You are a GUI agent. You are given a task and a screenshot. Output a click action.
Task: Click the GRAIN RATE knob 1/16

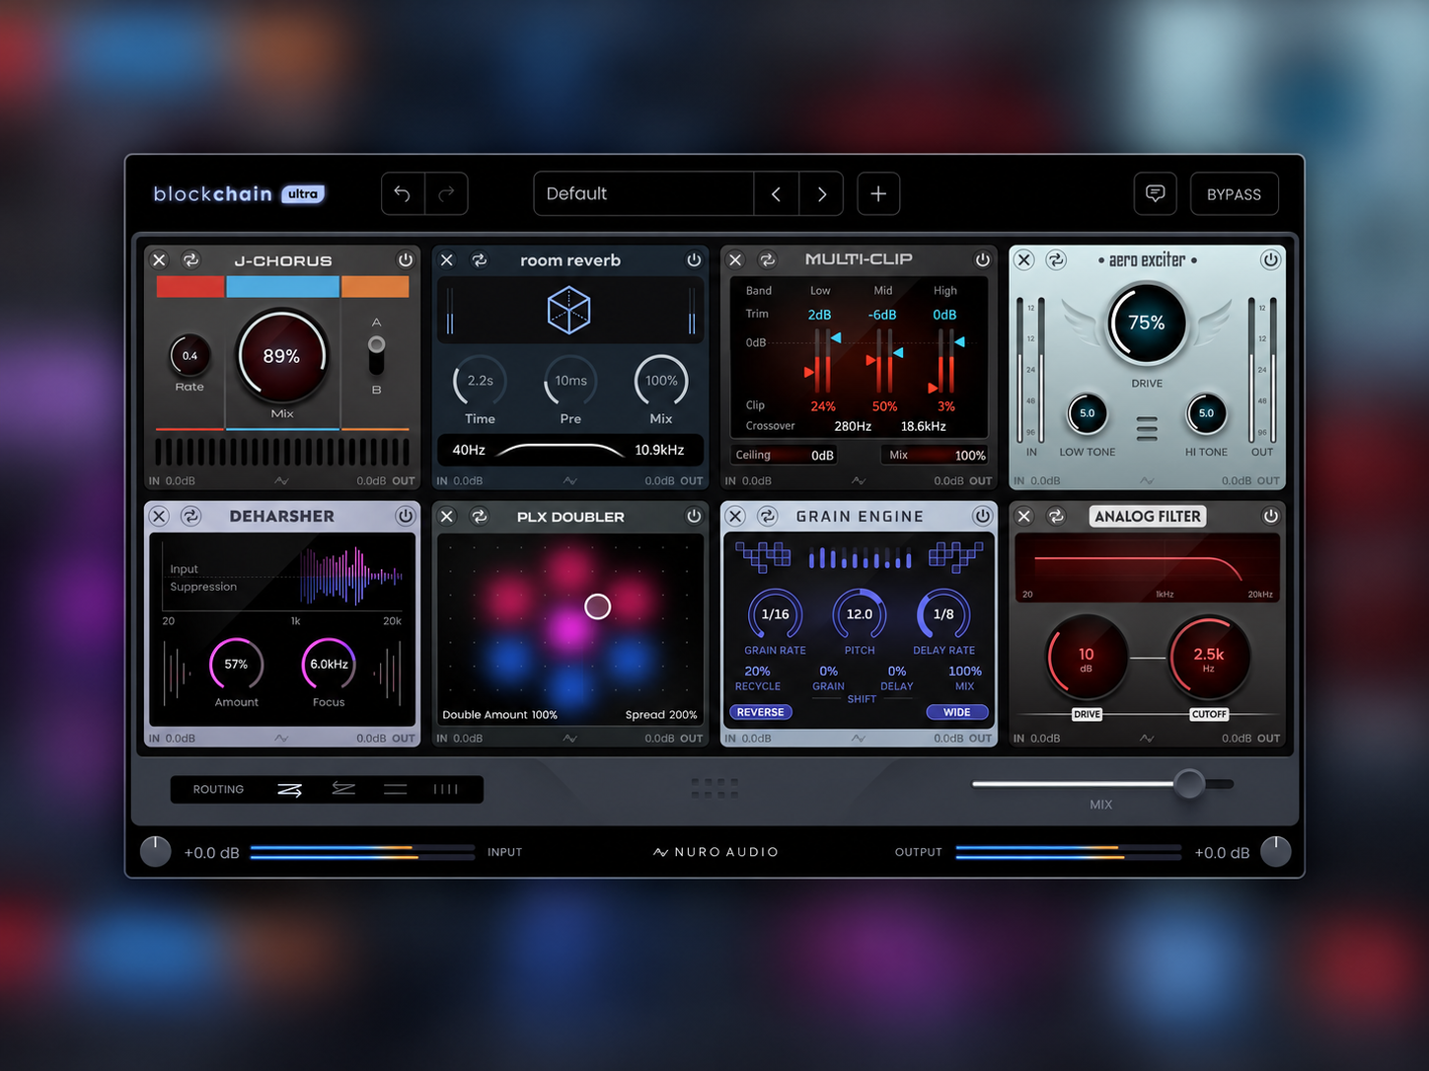click(775, 614)
